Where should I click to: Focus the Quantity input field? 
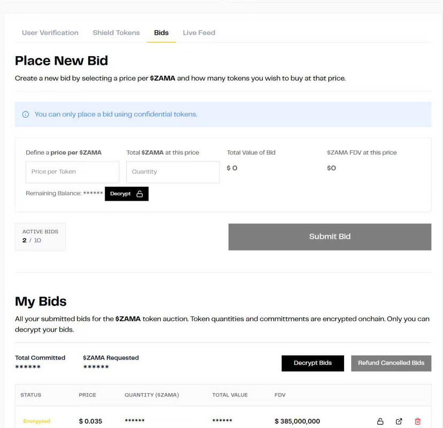click(x=173, y=172)
